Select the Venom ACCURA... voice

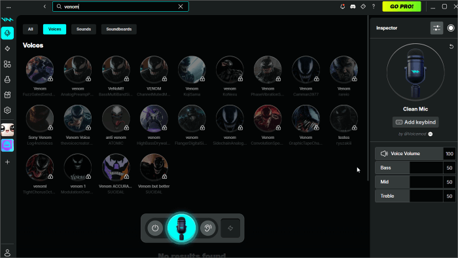pos(116,174)
